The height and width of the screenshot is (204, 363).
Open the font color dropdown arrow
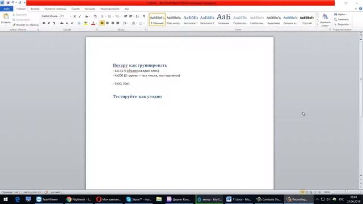pyautogui.click(x=96, y=23)
